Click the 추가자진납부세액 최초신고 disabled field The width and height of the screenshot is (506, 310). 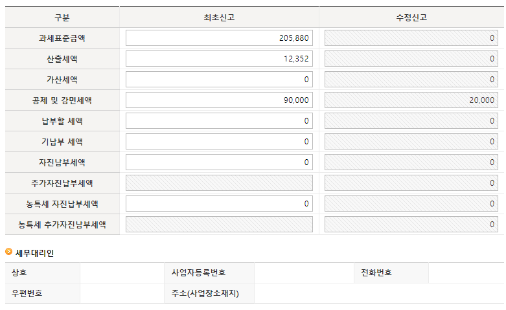219,183
